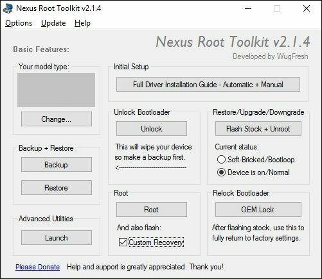Click 'And also flash:' label

[139, 228]
